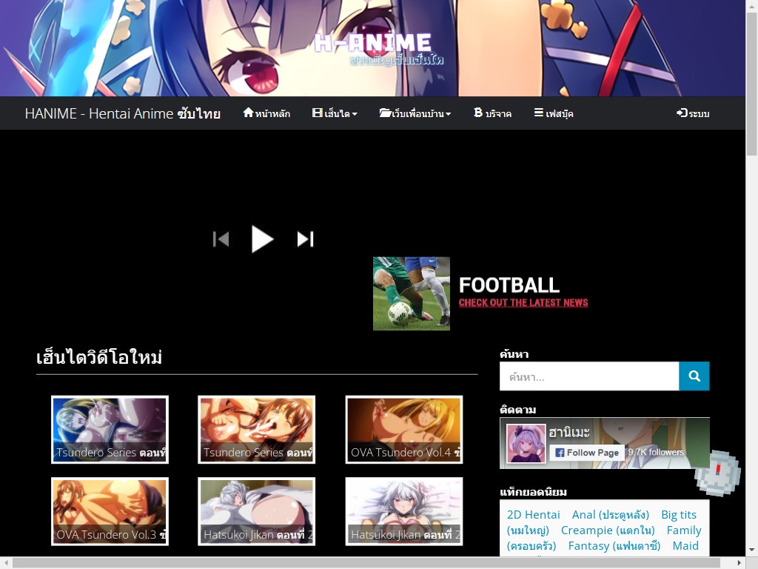Viewport: 758px width, 569px height.
Task: Click the vertical scrollbar thumb
Action: 751,81
